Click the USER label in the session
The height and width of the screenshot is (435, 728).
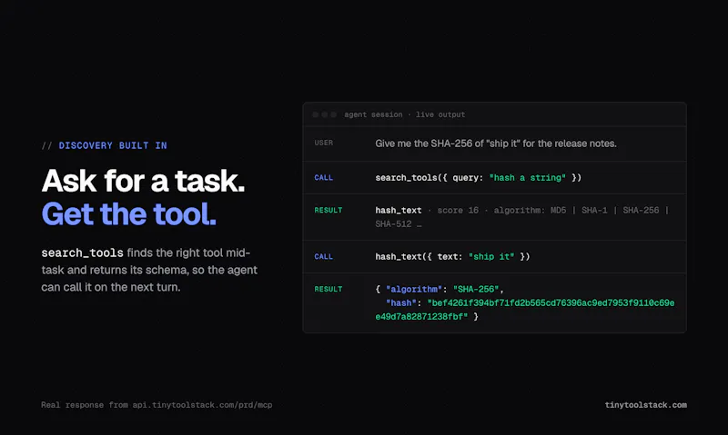click(x=324, y=143)
